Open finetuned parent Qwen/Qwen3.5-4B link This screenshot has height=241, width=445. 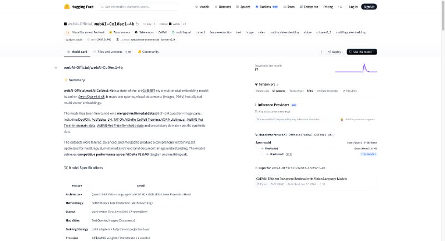(365, 149)
